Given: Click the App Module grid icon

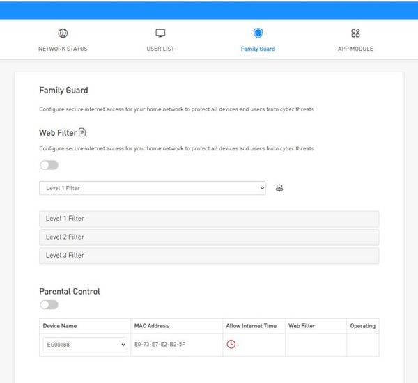Looking at the screenshot, I should (x=355, y=33).
